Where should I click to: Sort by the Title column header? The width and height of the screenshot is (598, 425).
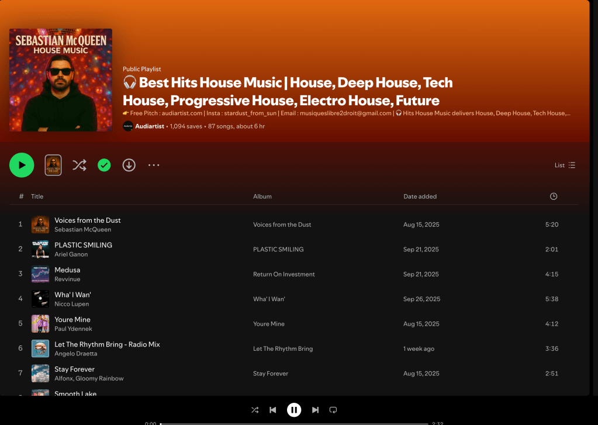point(37,196)
